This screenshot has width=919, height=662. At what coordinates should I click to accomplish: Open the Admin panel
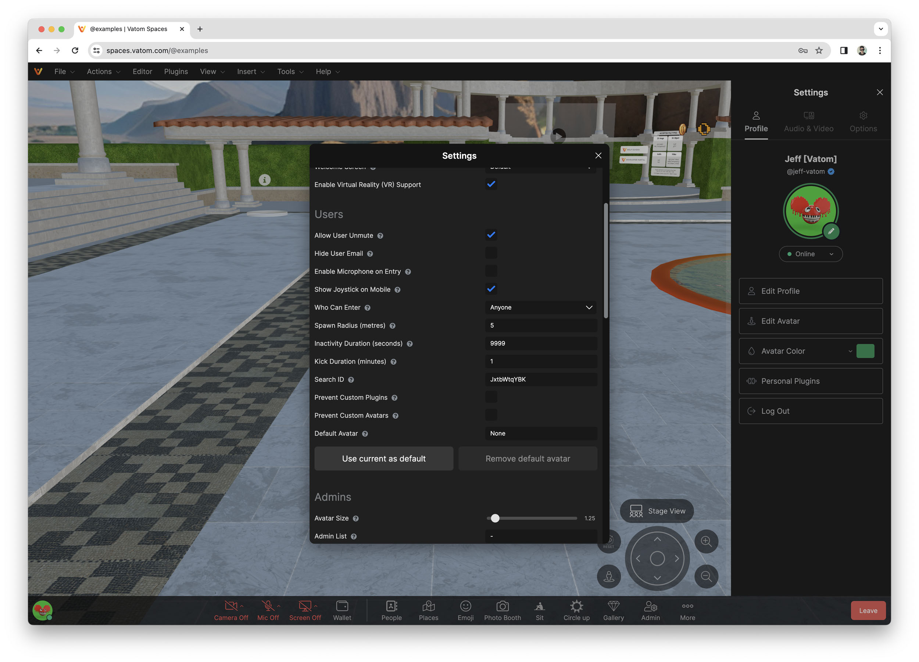(650, 610)
